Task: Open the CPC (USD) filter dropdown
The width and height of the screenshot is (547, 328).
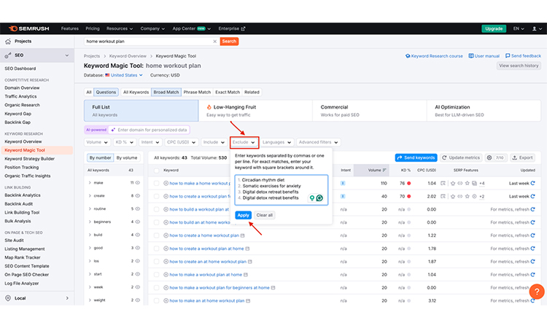Action: pos(181,142)
